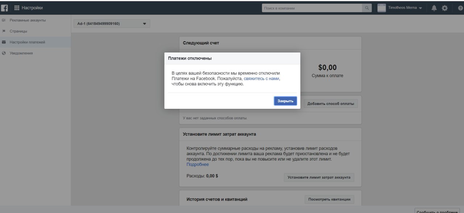Click the search magnifier button
This screenshot has height=213, width=464.
[x=367, y=8]
